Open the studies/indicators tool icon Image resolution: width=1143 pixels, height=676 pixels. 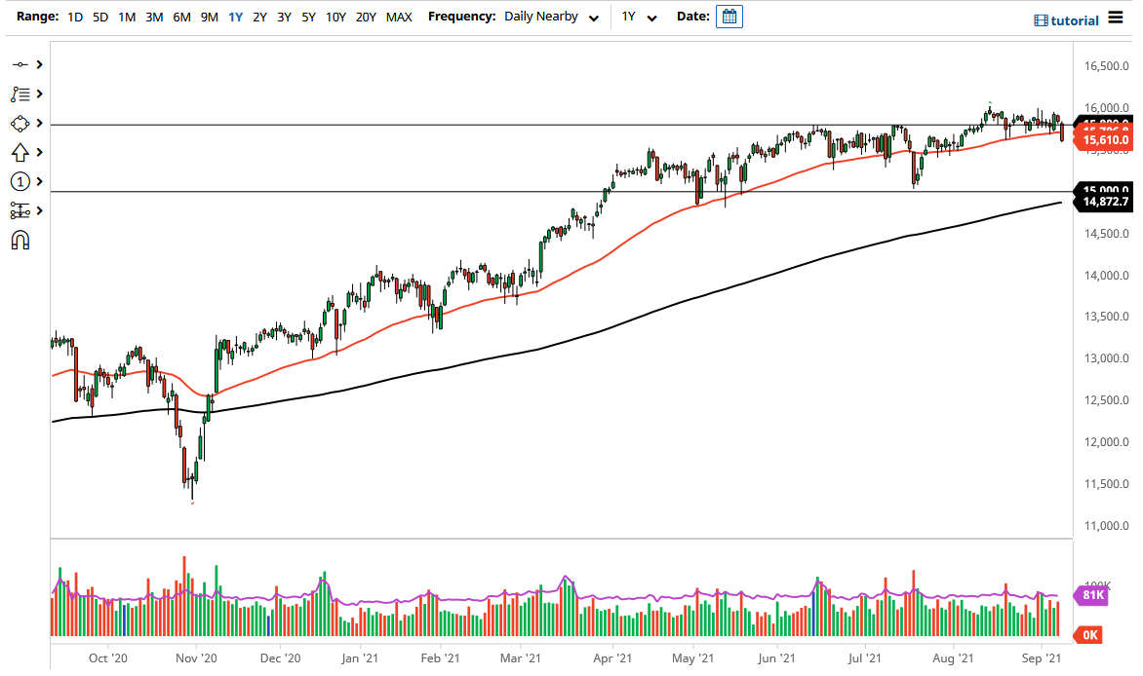click(20, 94)
